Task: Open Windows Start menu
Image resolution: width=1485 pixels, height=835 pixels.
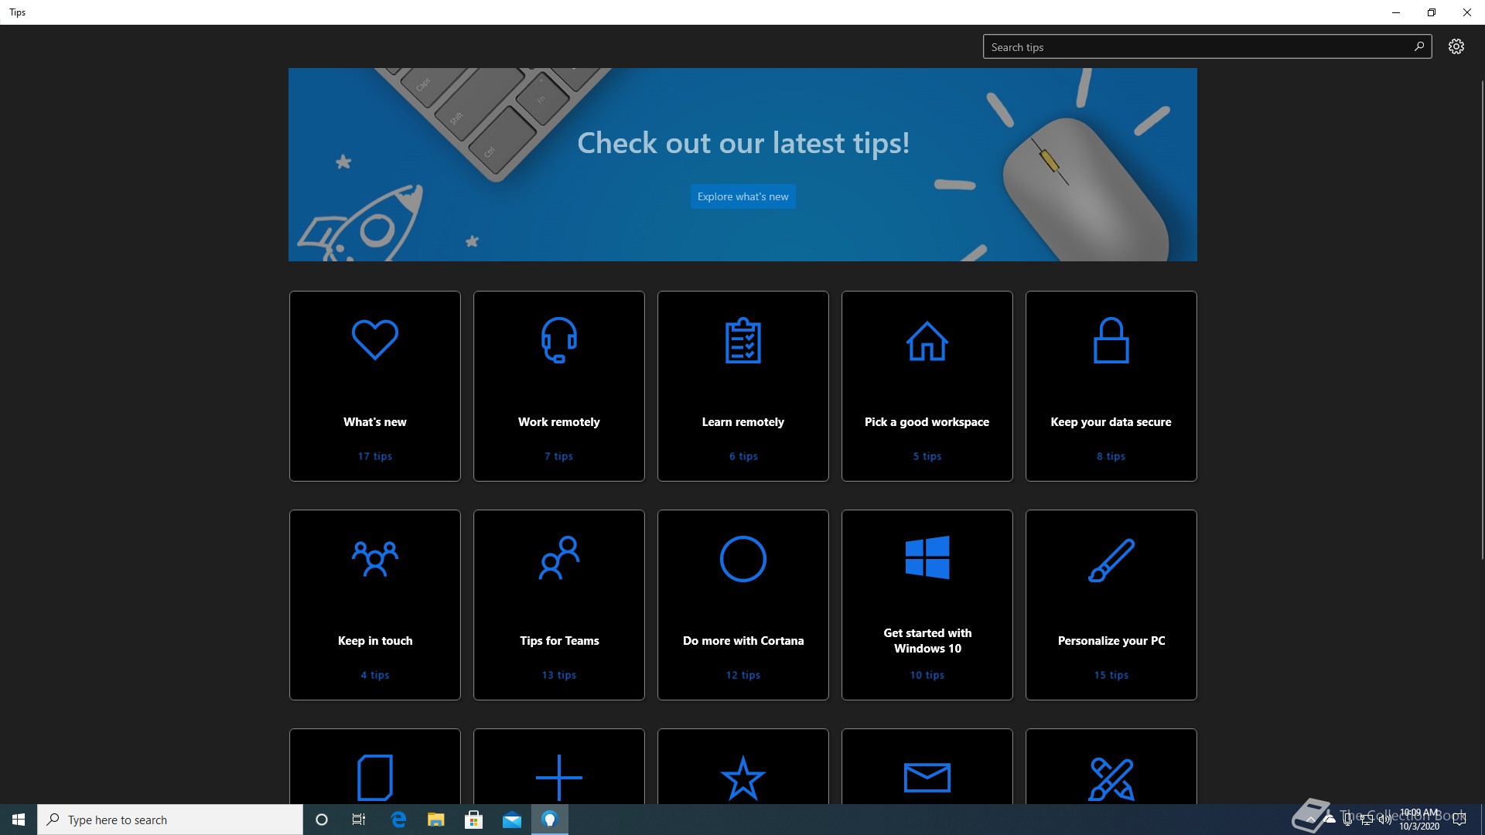Action: pos(19,820)
